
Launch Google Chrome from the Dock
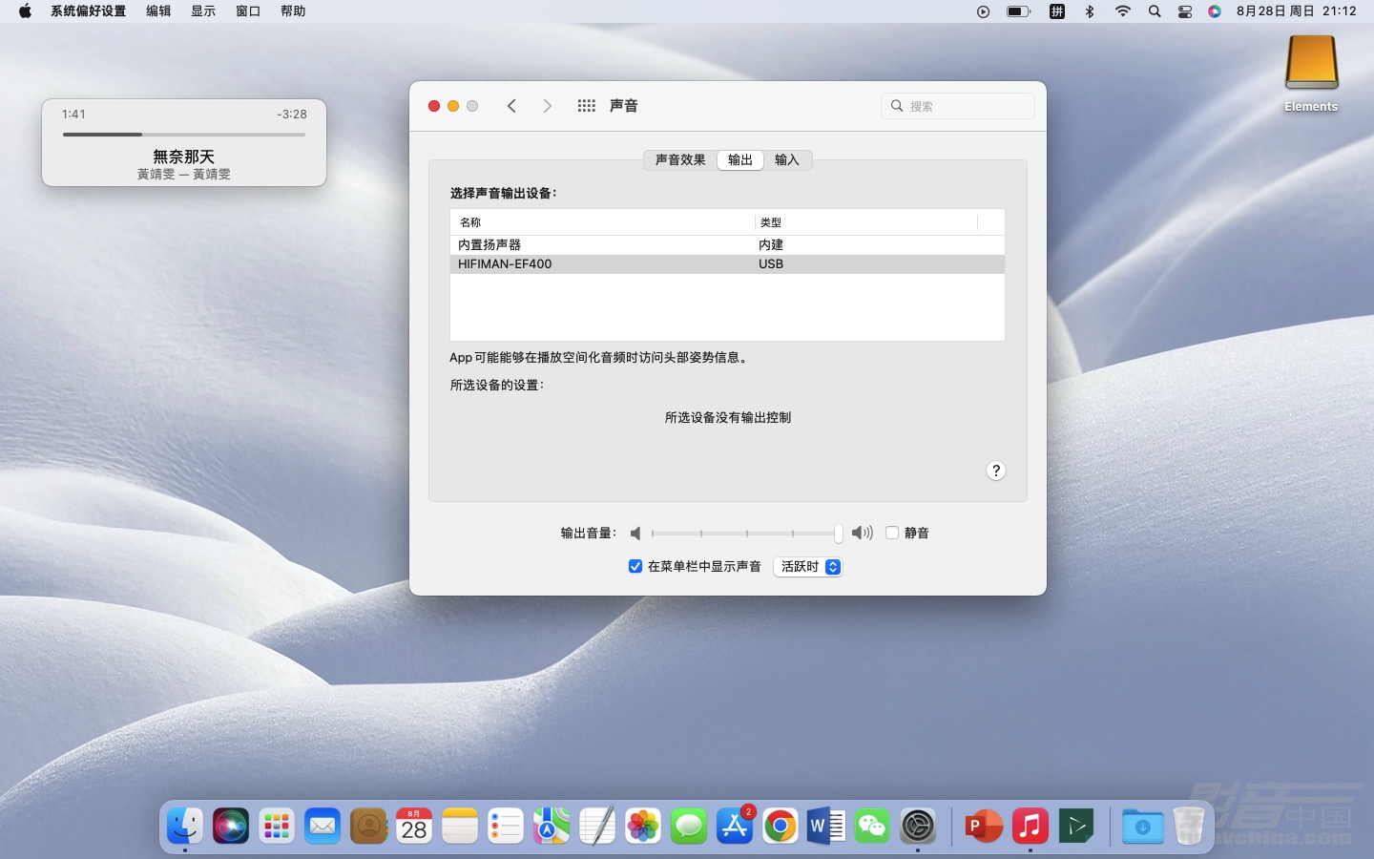click(781, 826)
